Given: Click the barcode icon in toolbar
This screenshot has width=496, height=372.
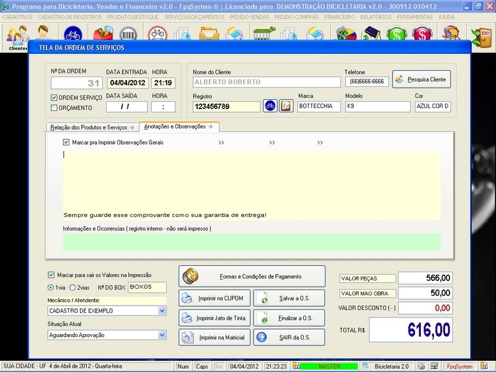Looking at the screenshot, I should click(128, 34).
